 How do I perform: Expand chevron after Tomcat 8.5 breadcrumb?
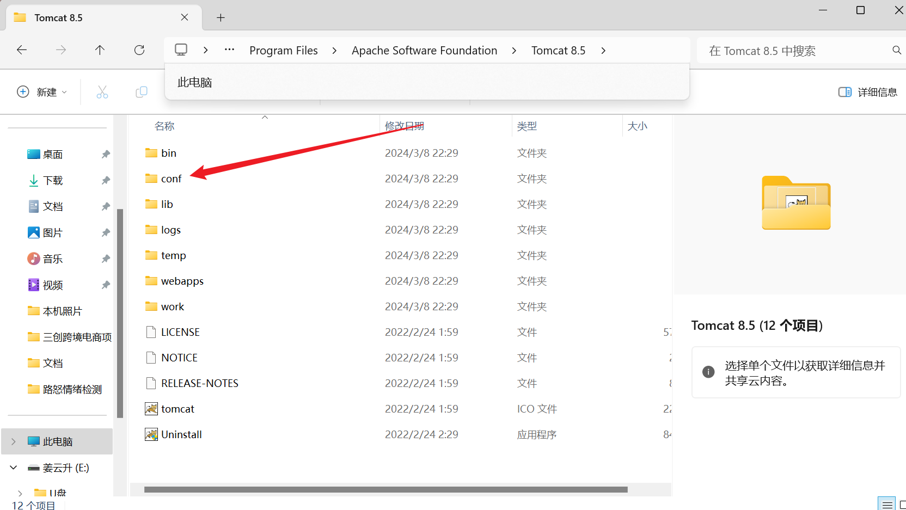coord(603,51)
